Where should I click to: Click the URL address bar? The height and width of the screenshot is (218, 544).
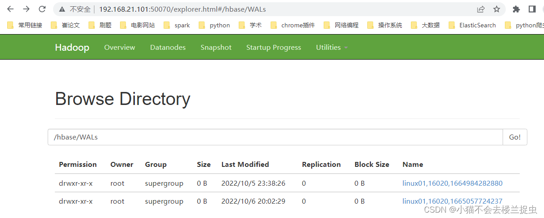(279, 9)
